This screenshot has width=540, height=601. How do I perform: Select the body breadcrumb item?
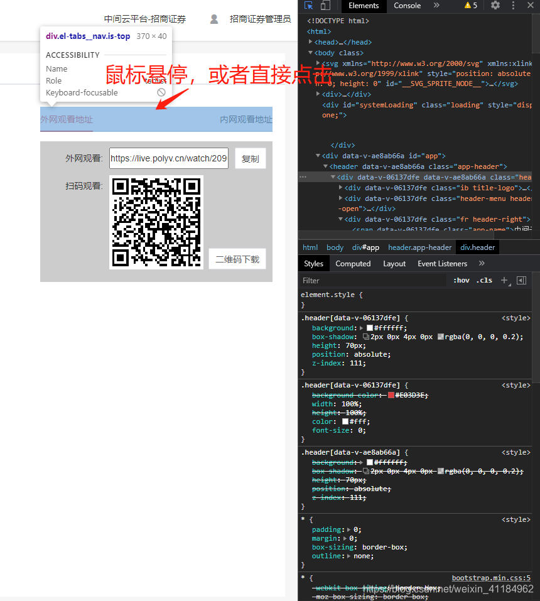coord(335,247)
